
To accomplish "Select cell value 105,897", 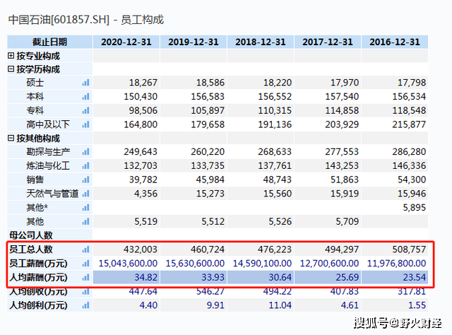I will point(208,110).
